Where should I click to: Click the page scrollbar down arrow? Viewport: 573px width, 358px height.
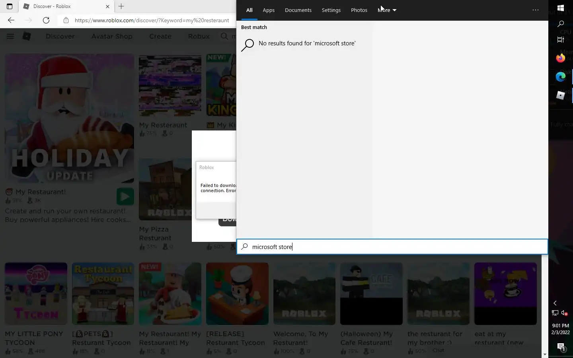click(545, 354)
